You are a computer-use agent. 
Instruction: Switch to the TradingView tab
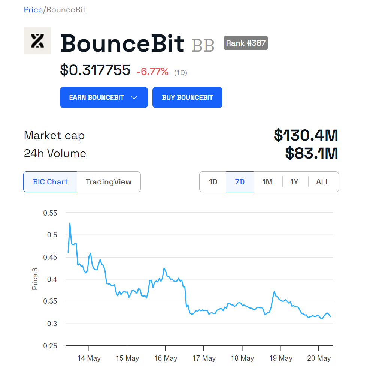(x=109, y=182)
